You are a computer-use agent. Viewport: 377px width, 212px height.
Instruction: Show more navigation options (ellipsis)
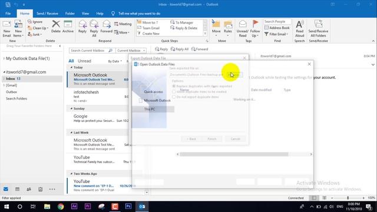(52, 189)
